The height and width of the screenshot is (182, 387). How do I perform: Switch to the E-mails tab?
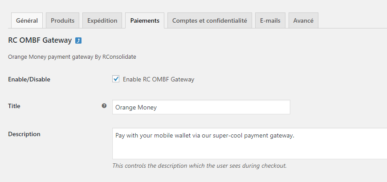[270, 20]
